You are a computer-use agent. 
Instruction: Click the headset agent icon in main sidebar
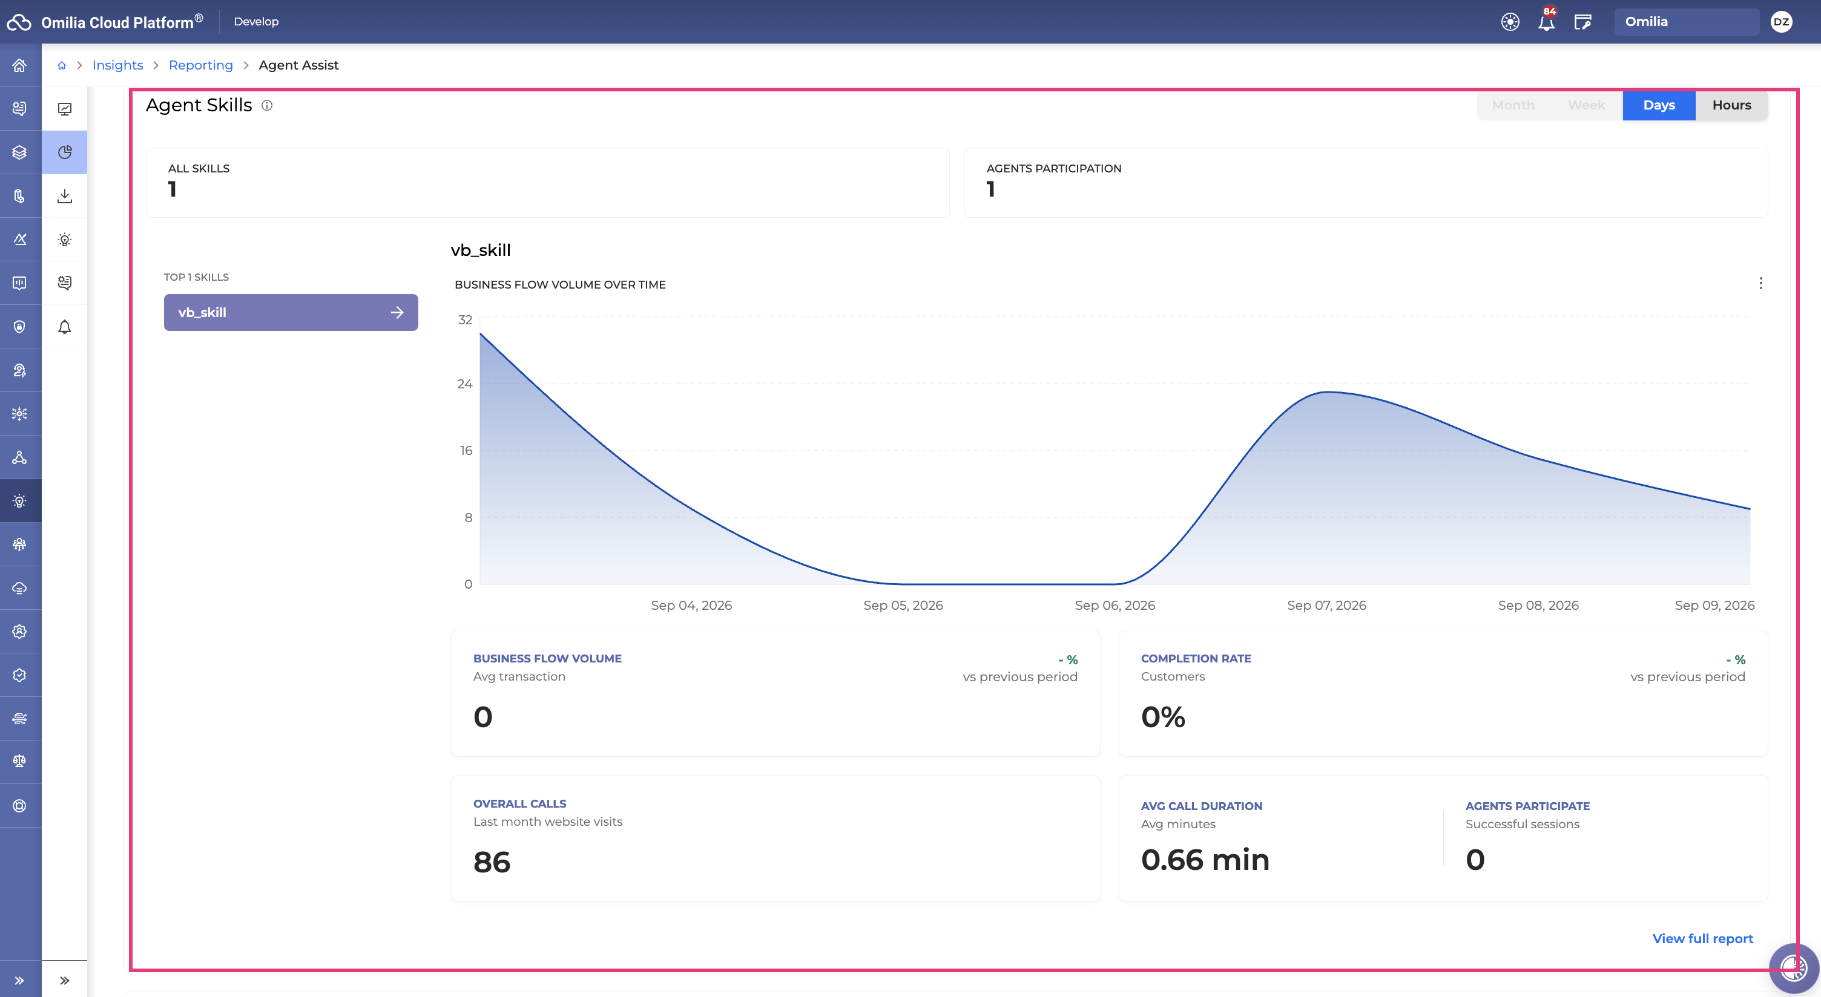coord(20,370)
